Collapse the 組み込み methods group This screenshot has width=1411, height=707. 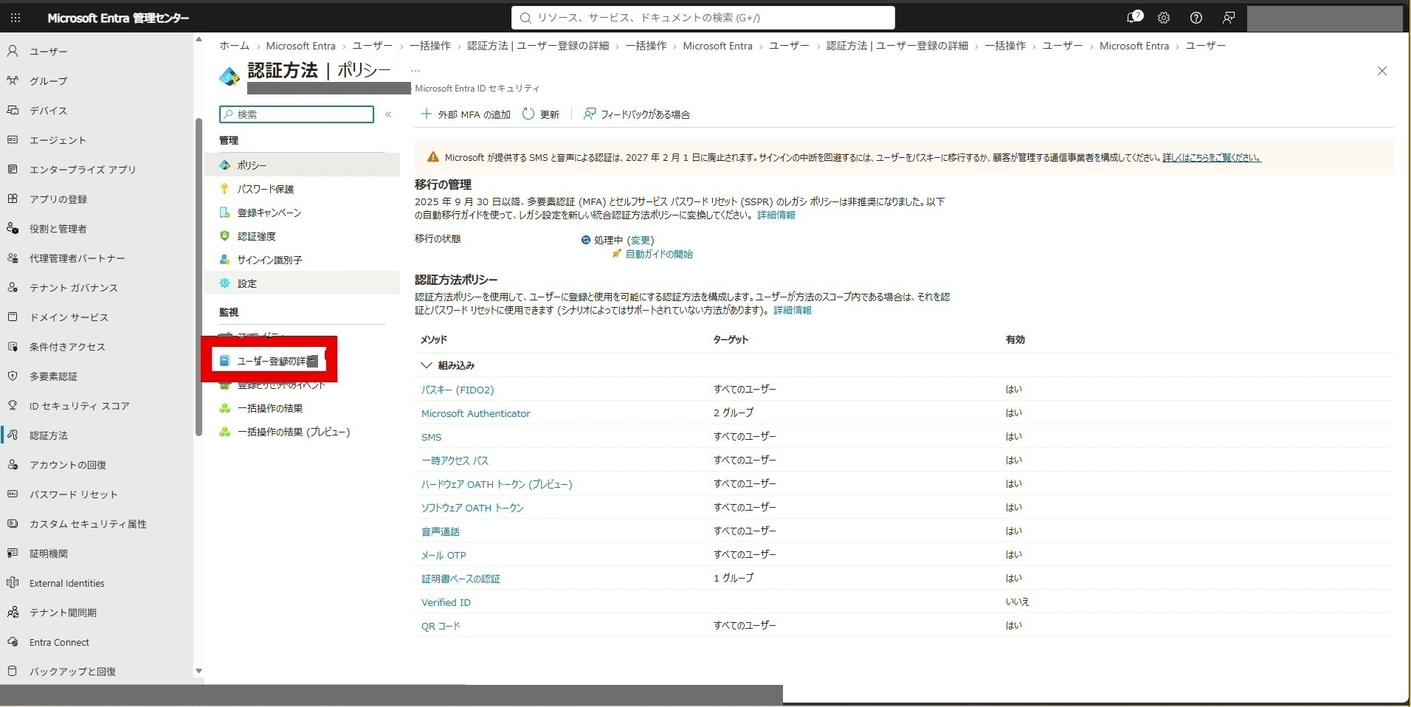click(426, 365)
